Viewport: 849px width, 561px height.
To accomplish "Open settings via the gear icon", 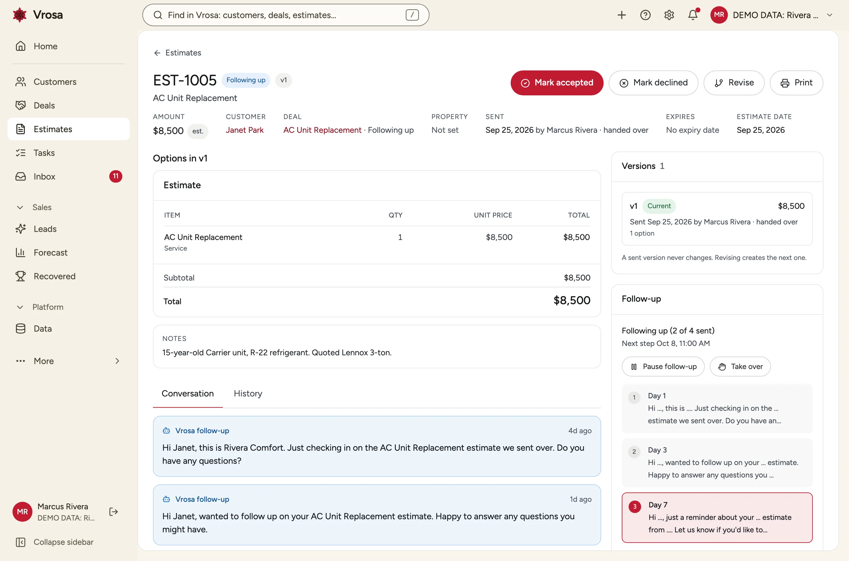I will (x=669, y=15).
